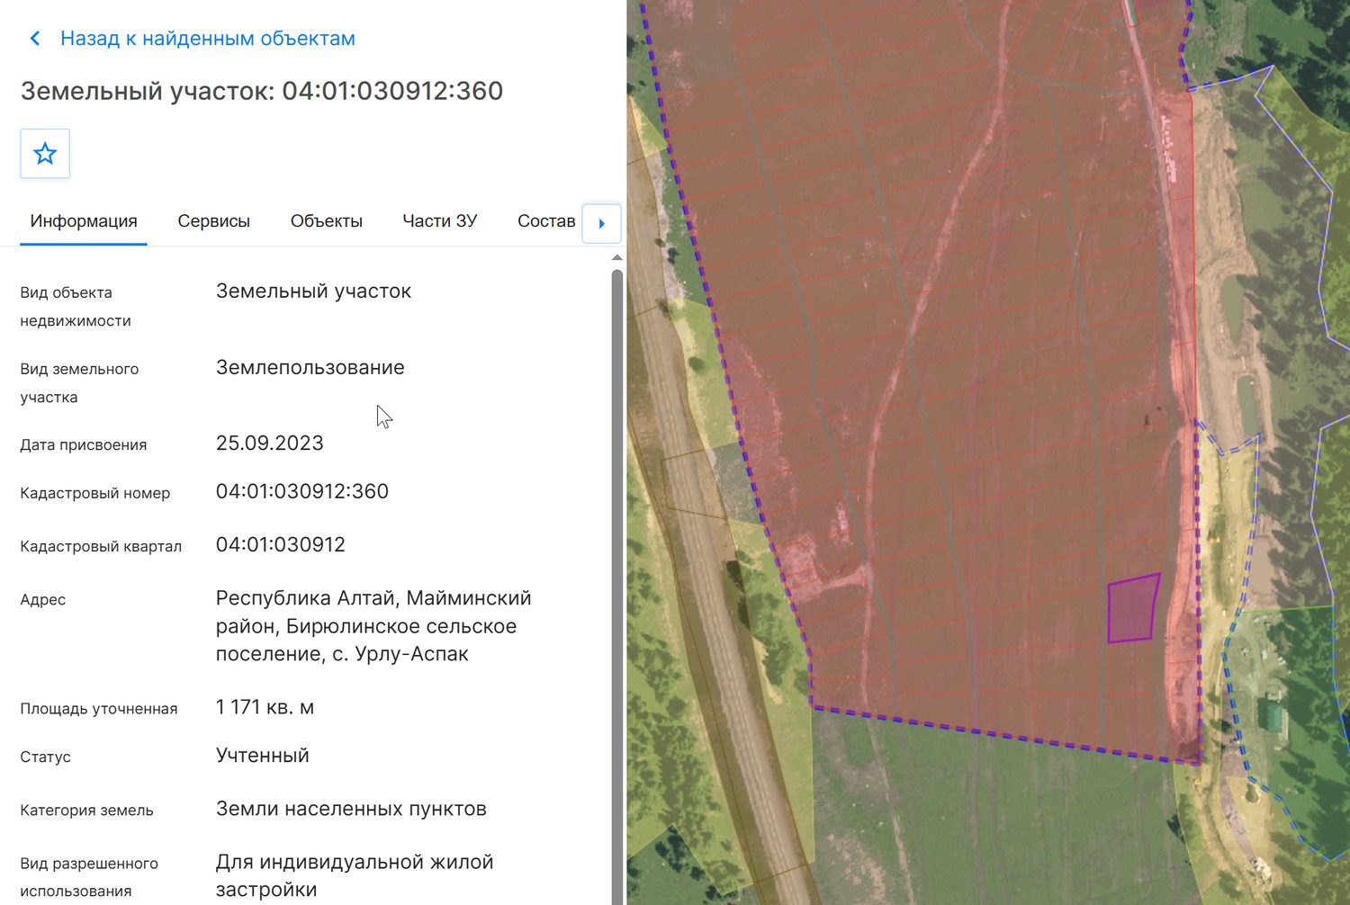The image size is (1350, 905).
Task: Click the heading 'Земельный участок: 04:01:030912:360'
Action: [262, 91]
